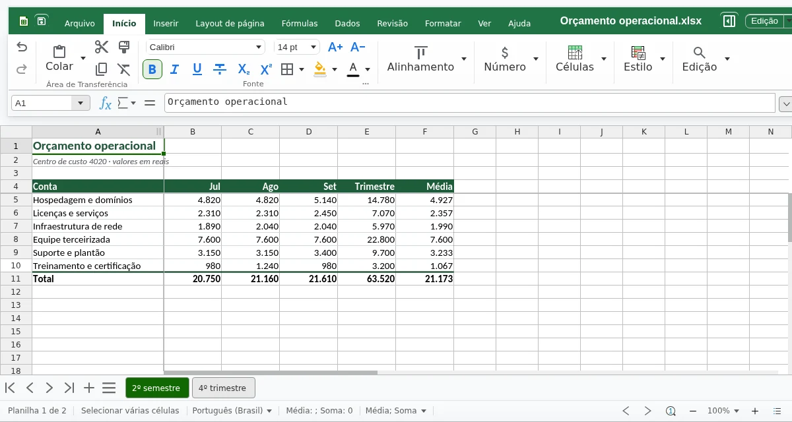The width and height of the screenshot is (792, 422).
Task: Open the Número formatting menu
Action: pyautogui.click(x=511, y=59)
